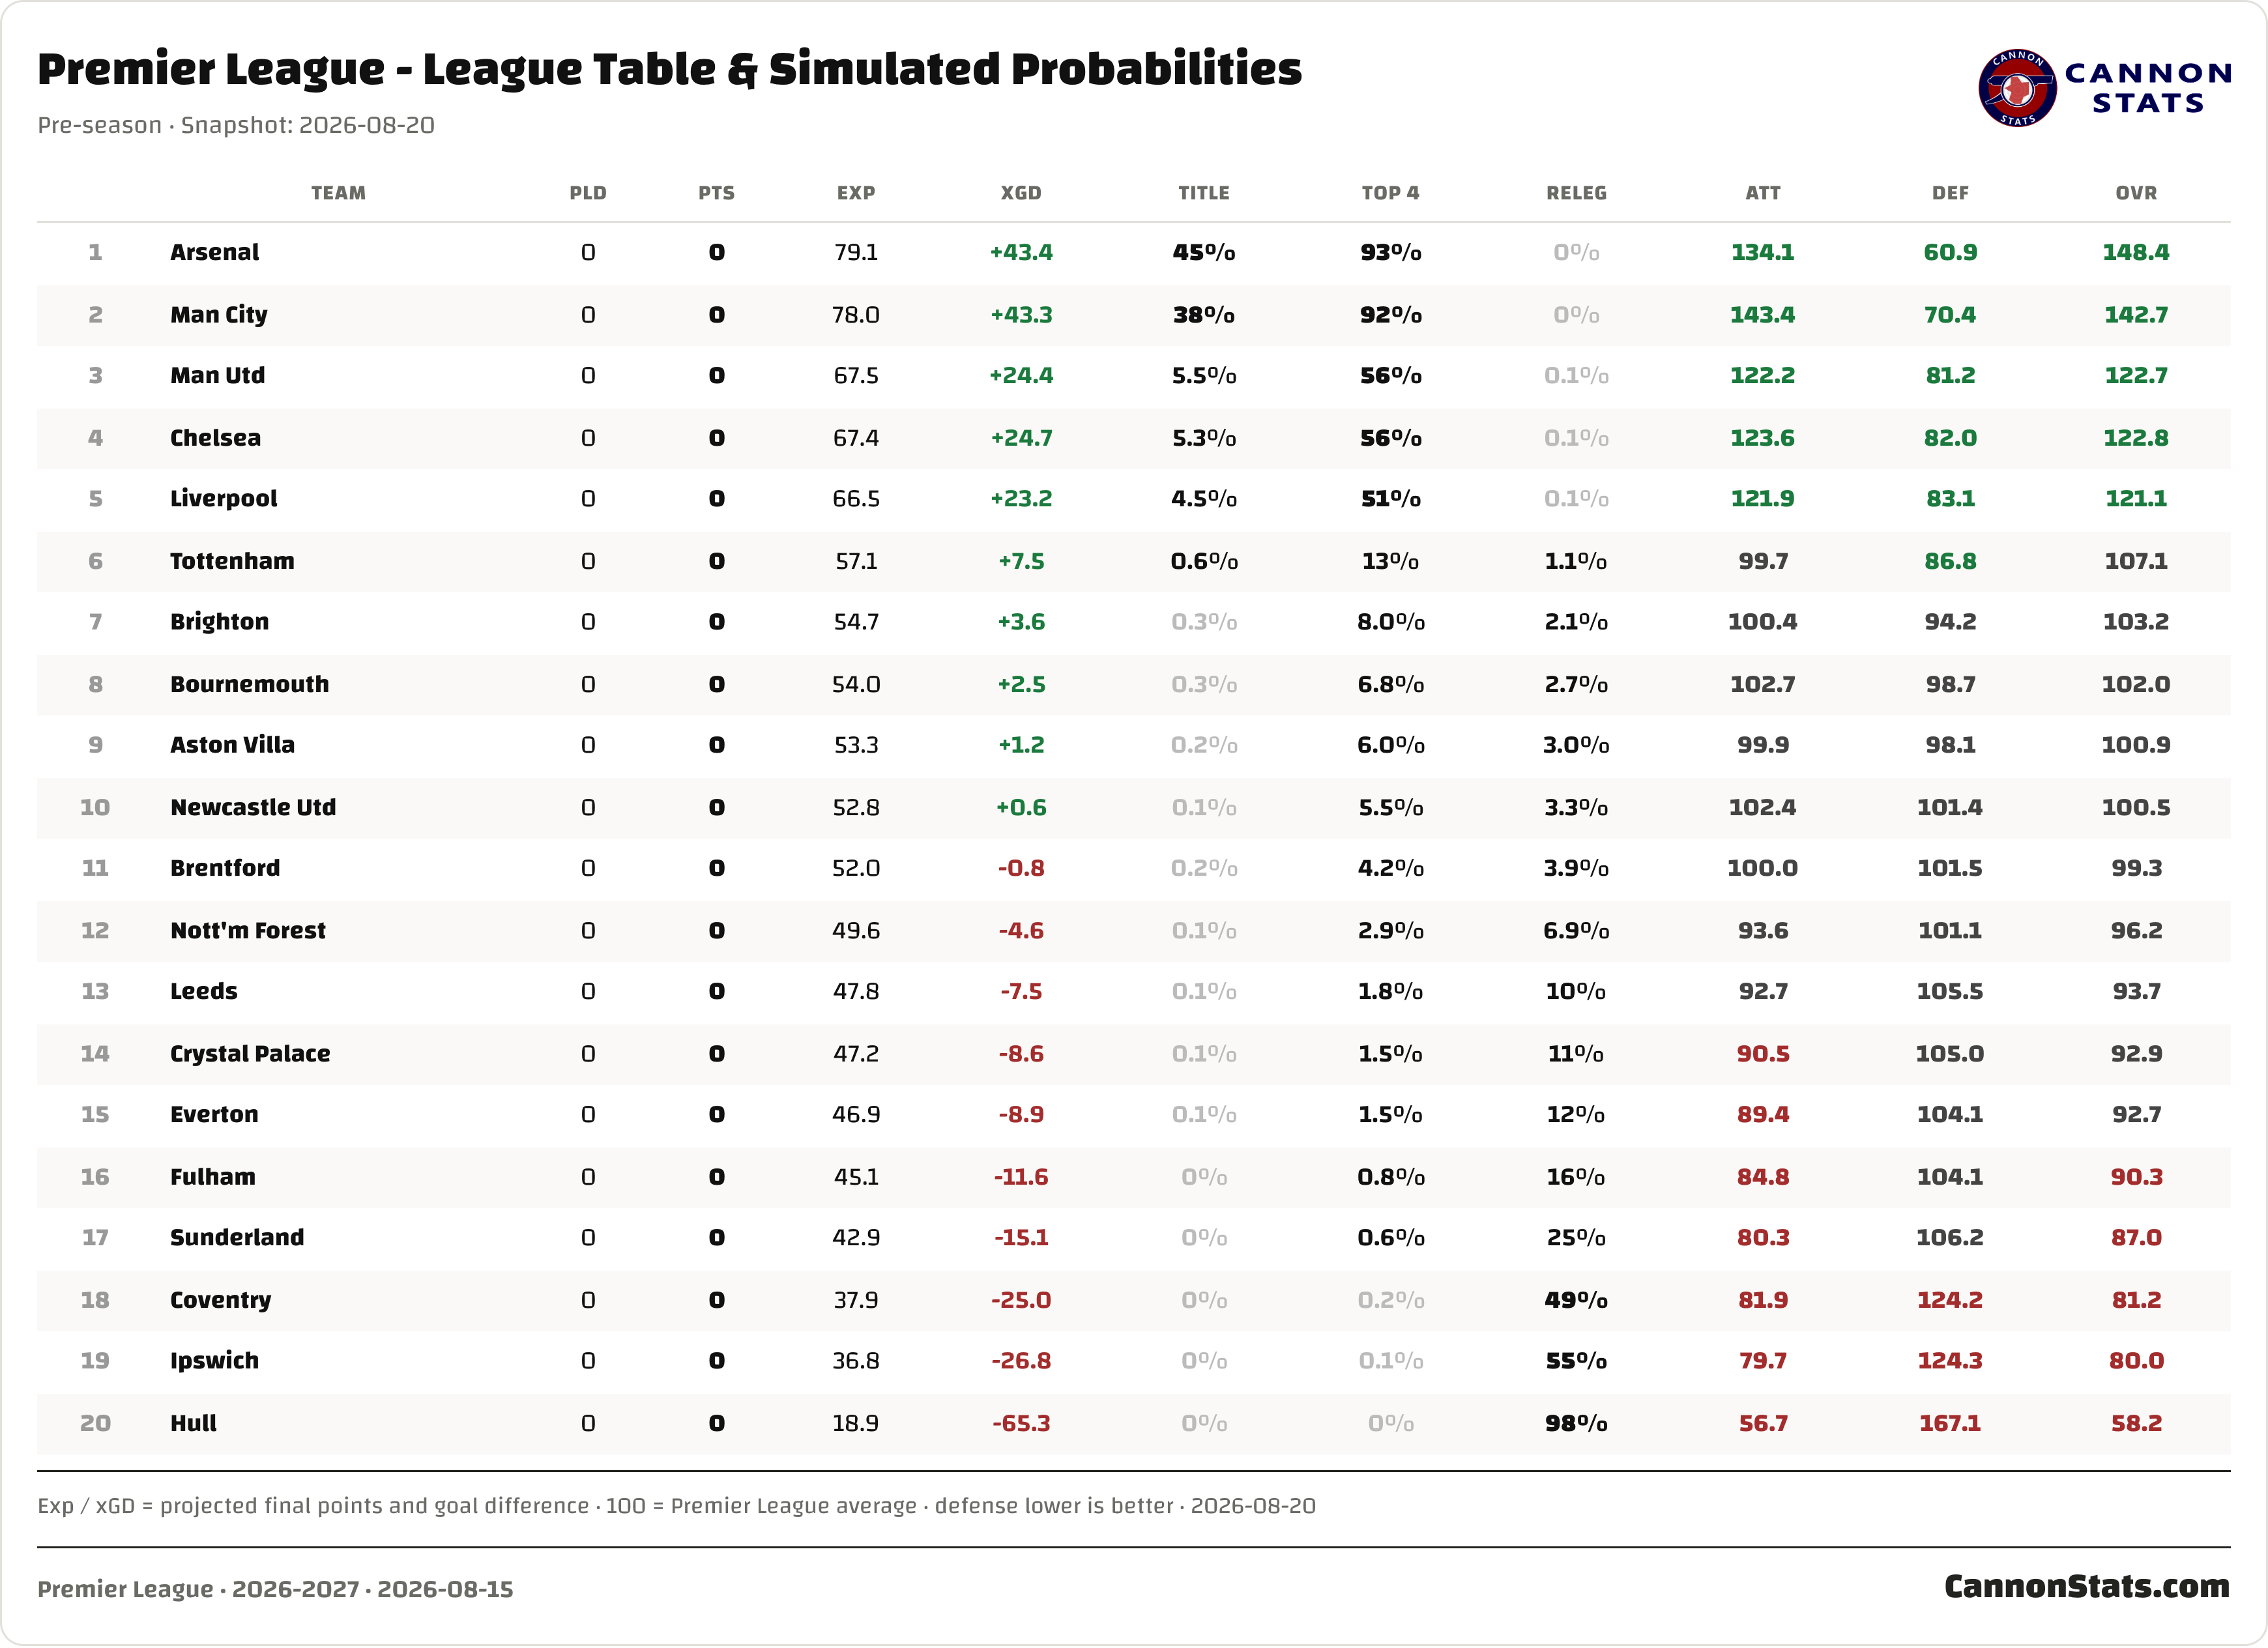Select the TOP 4 column header
The image size is (2268, 1648).
[1390, 193]
